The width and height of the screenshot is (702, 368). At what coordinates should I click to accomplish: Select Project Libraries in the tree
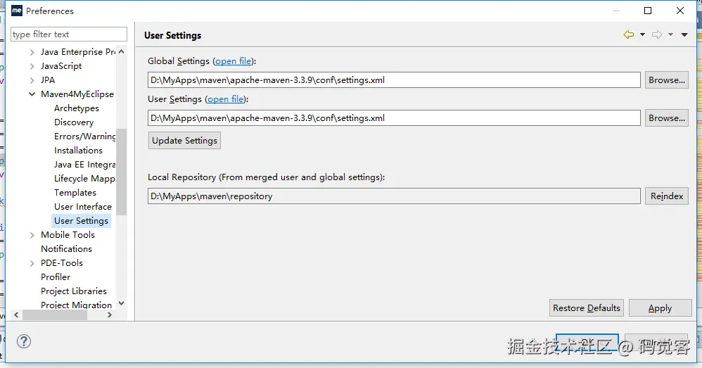coord(74,291)
